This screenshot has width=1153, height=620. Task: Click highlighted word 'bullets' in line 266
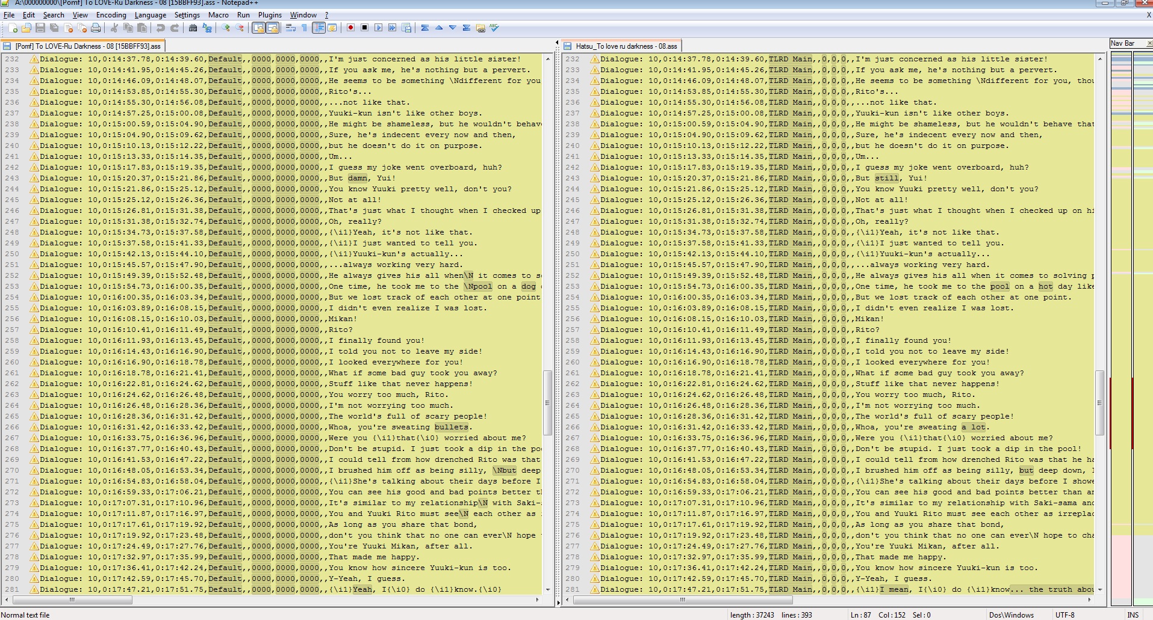pos(451,427)
